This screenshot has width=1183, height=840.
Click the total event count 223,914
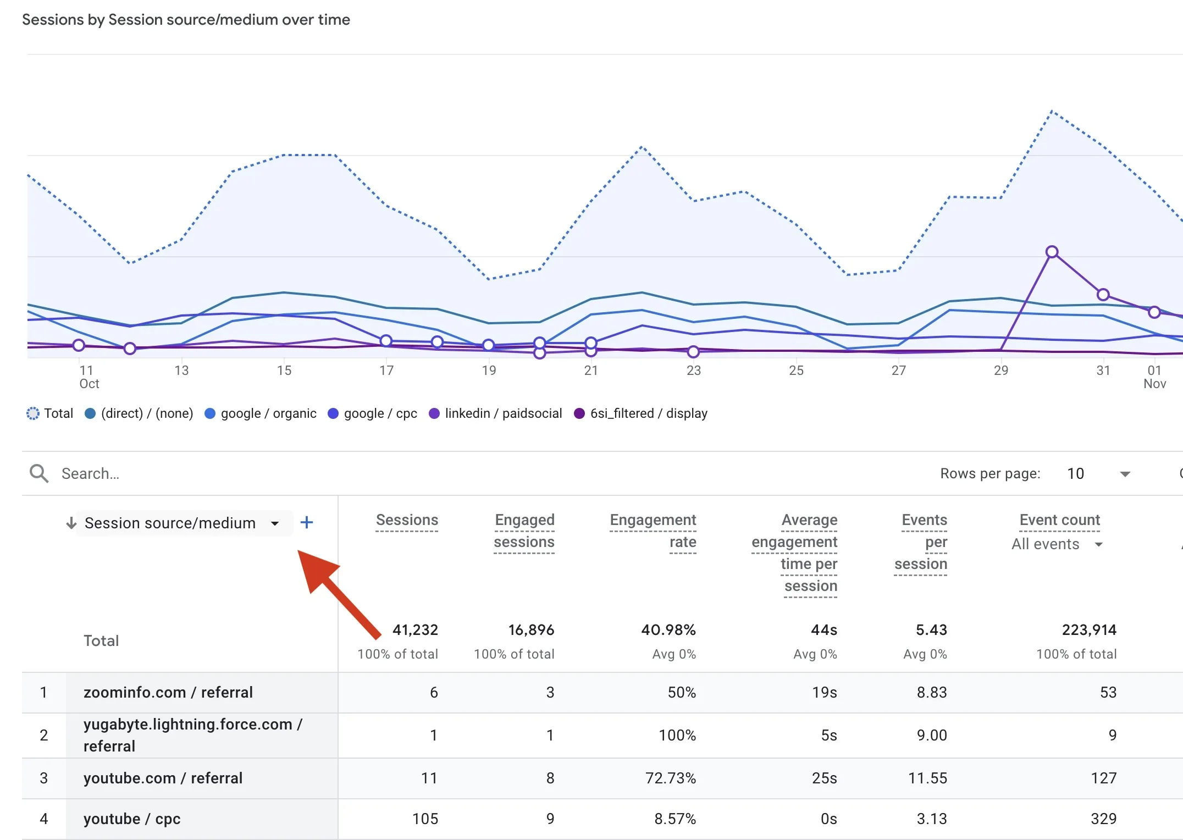tap(1089, 629)
